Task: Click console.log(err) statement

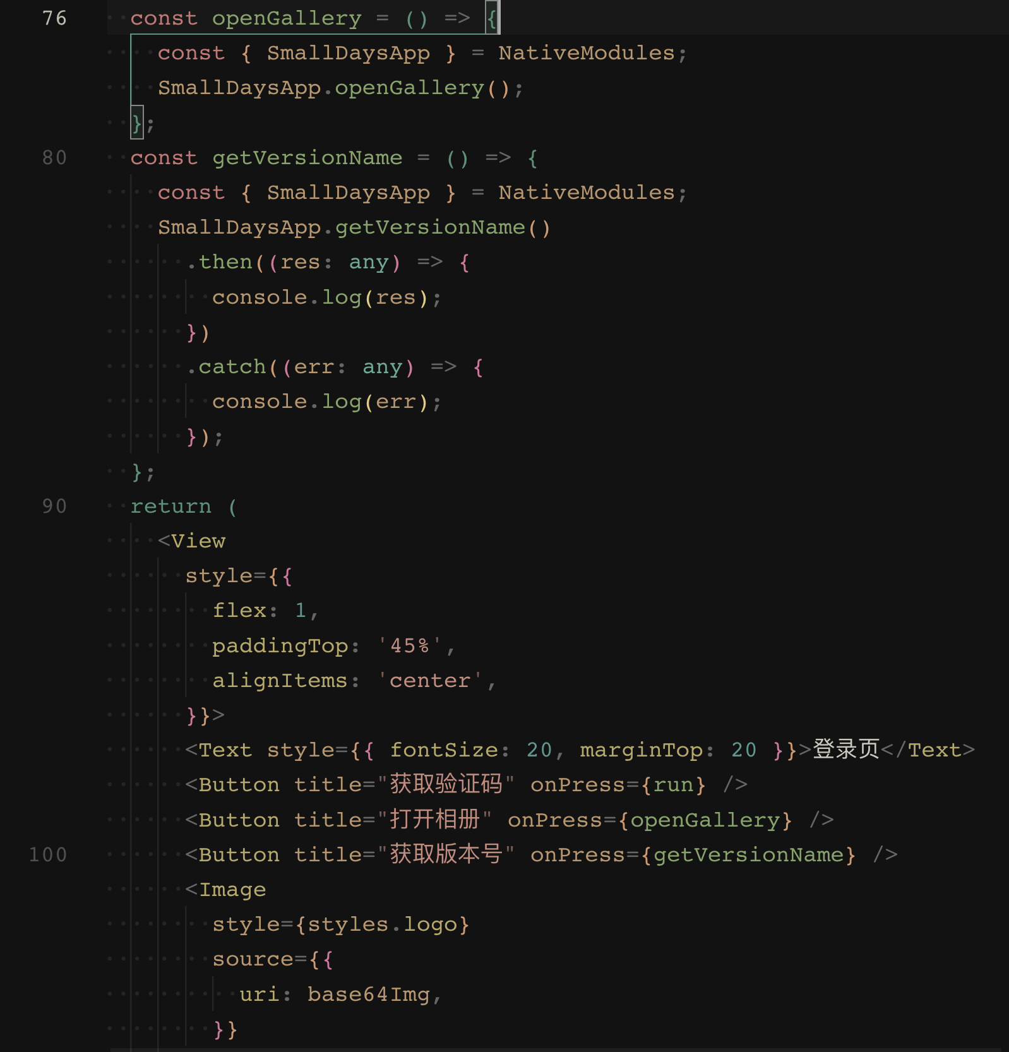Action: pyautogui.click(x=326, y=402)
